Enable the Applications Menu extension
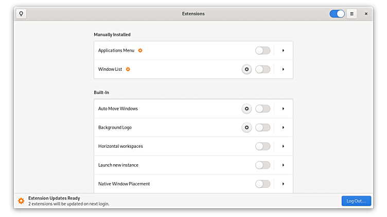 click(262, 51)
